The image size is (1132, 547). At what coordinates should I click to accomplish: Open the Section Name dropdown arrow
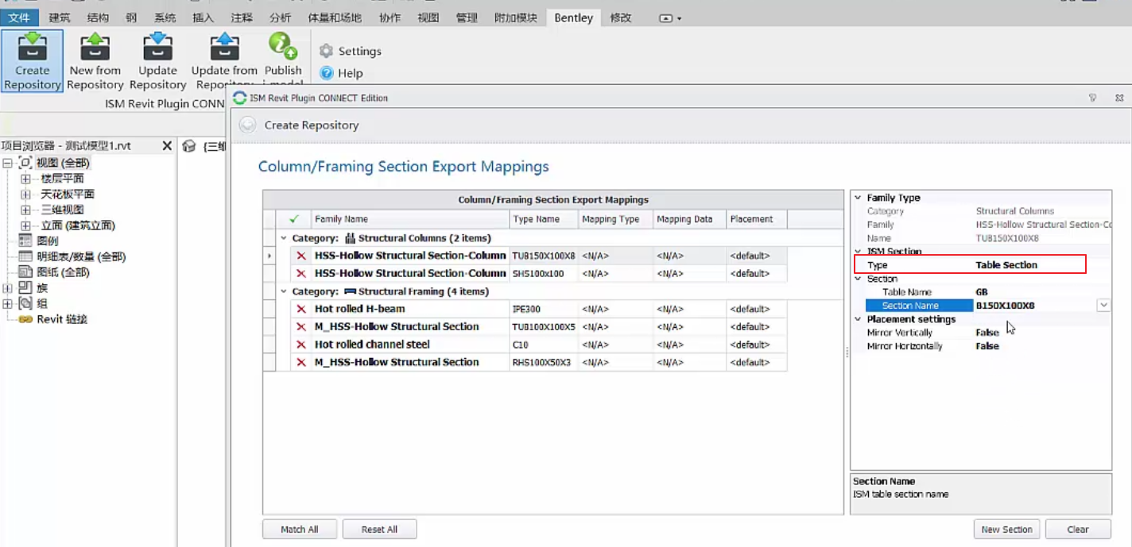click(x=1103, y=306)
